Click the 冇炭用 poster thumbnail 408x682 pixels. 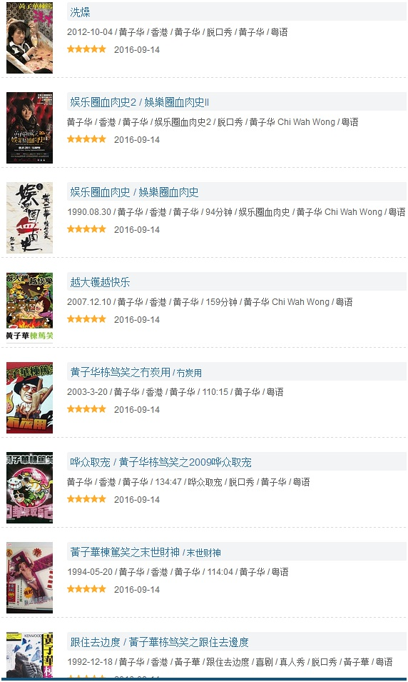pyautogui.click(x=29, y=398)
